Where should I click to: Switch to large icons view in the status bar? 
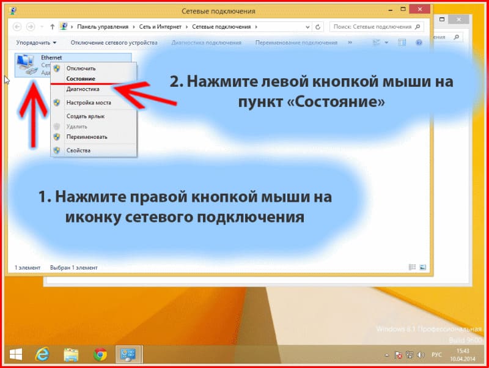tap(423, 267)
